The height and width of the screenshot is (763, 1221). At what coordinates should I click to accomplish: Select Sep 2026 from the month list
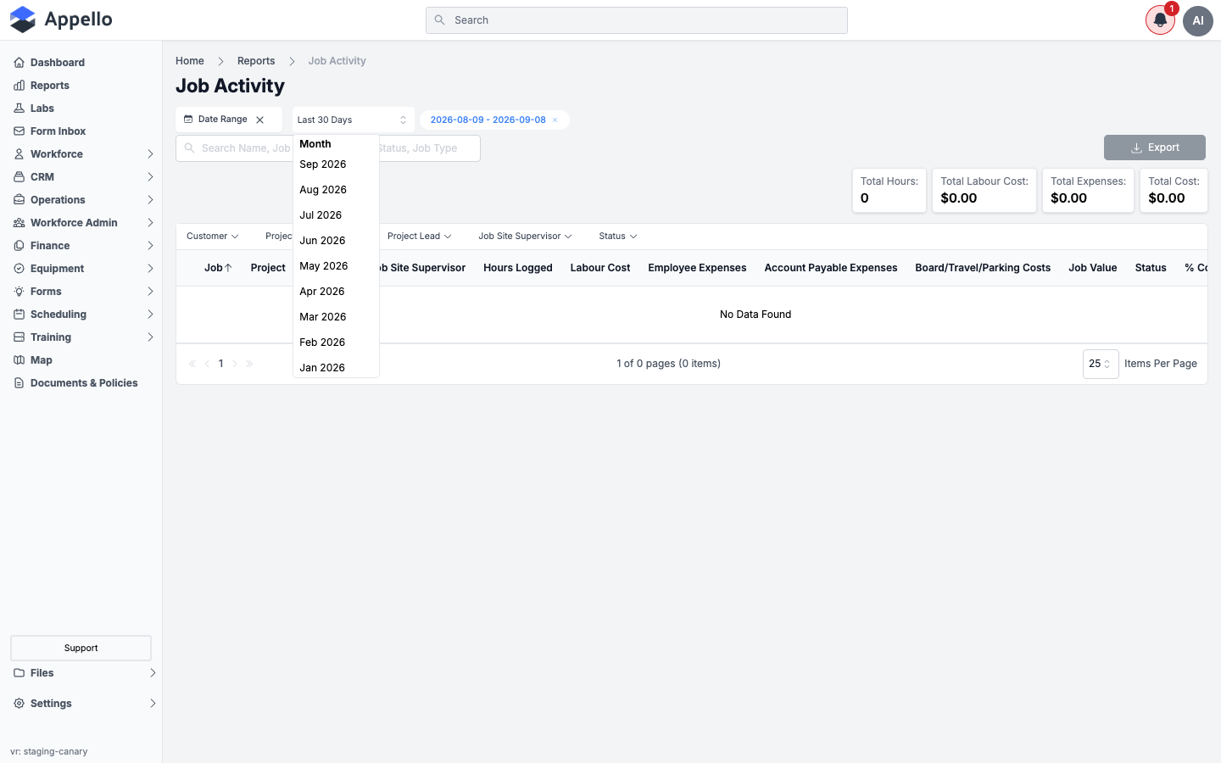(x=336, y=164)
